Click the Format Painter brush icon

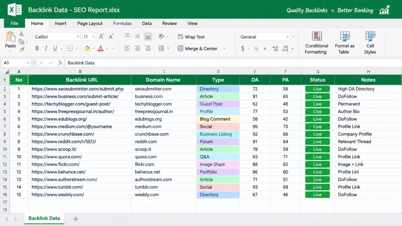coord(22,49)
